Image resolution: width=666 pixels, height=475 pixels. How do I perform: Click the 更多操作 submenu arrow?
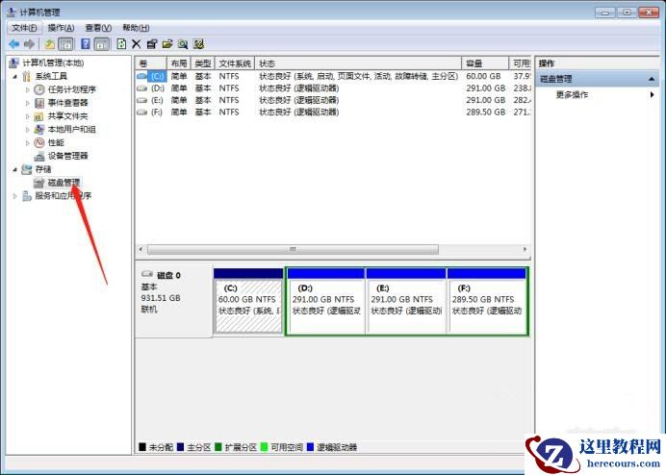pyautogui.click(x=652, y=94)
